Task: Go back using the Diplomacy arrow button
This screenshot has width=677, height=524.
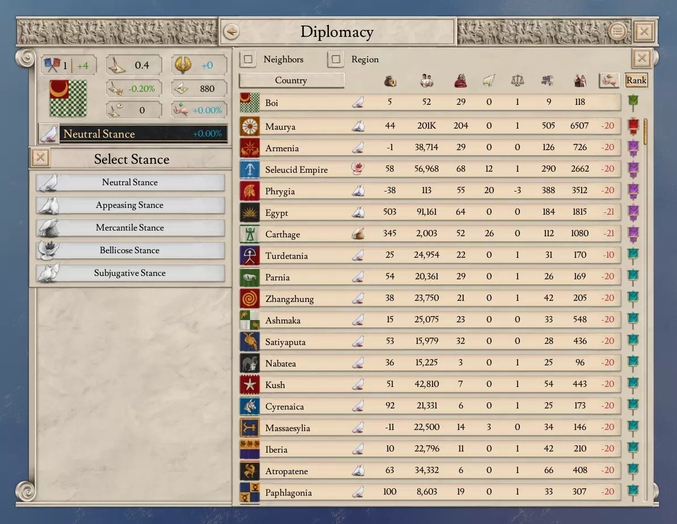Action: pos(231,32)
